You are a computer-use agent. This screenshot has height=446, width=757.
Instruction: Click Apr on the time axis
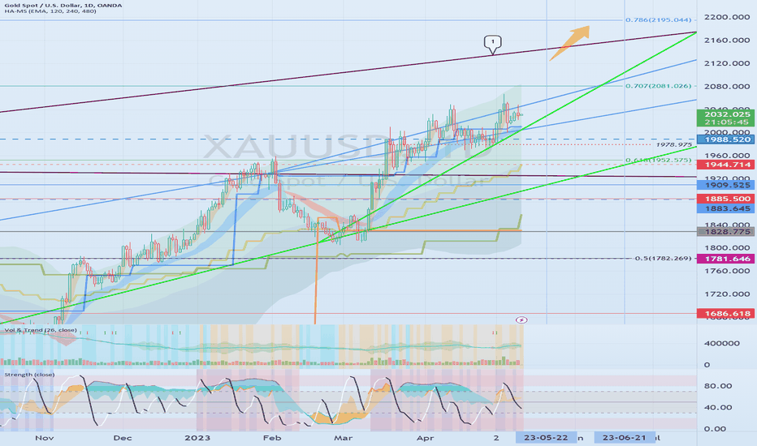(x=426, y=438)
